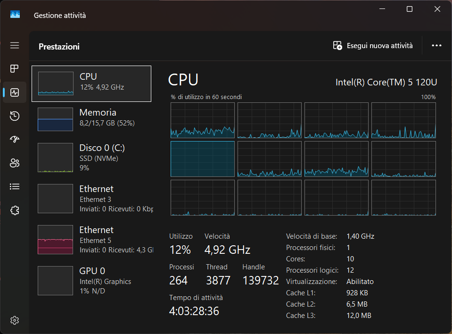Click the Gestione attività window title
Screen dimensions: 452x334
pos(60,15)
